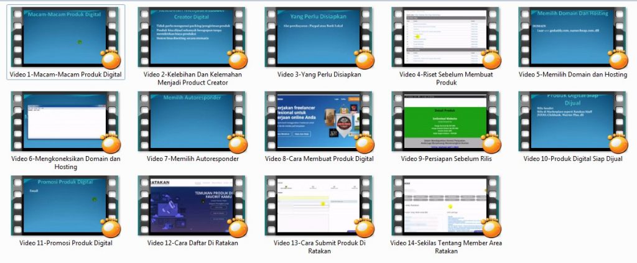Select Video 2 Kelebihan Dan Kelemahan file icon
Screen dimensions: 637x263
click(x=192, y=37)
